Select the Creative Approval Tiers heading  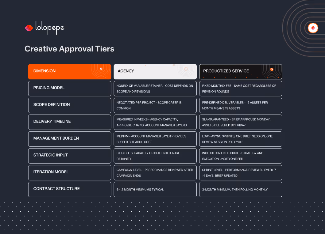coord(69,49)
